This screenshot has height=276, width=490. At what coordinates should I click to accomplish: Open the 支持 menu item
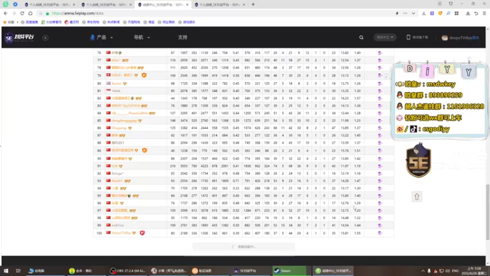coord(183,37)
